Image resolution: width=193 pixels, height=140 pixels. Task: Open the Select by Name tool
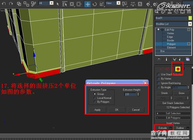[x=65, y=4]
